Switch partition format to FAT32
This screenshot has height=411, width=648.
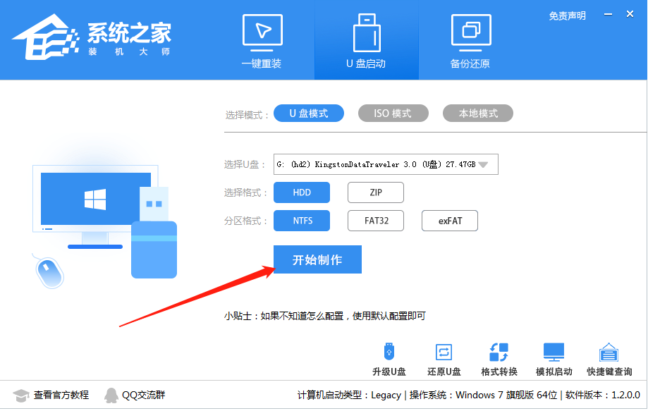tap(375, 220)
